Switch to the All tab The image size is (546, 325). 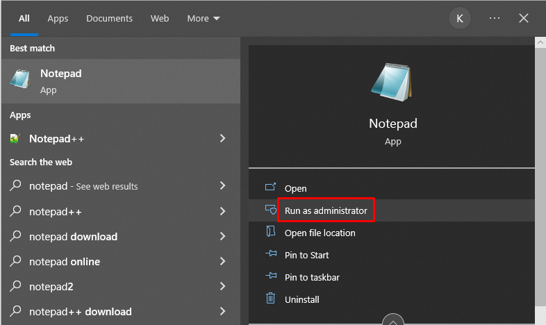coord(24,19)
